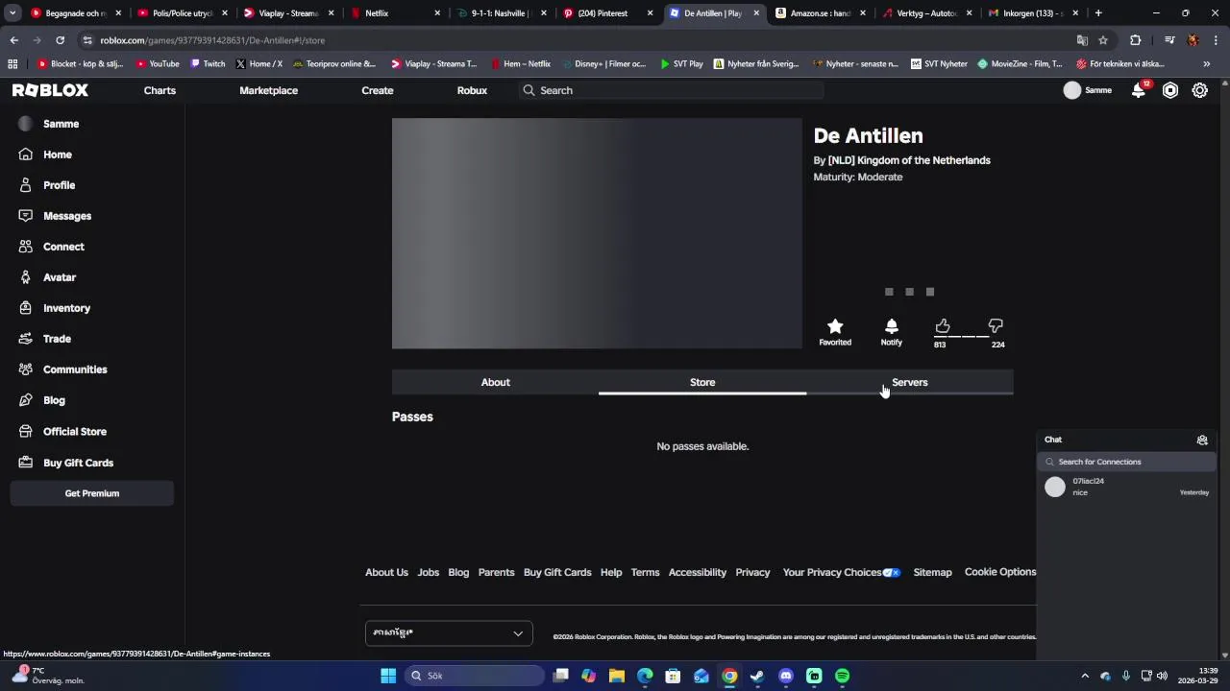Open Communities in the sidebar
This screenshot has width=1230, height=691.
(75, 369)
